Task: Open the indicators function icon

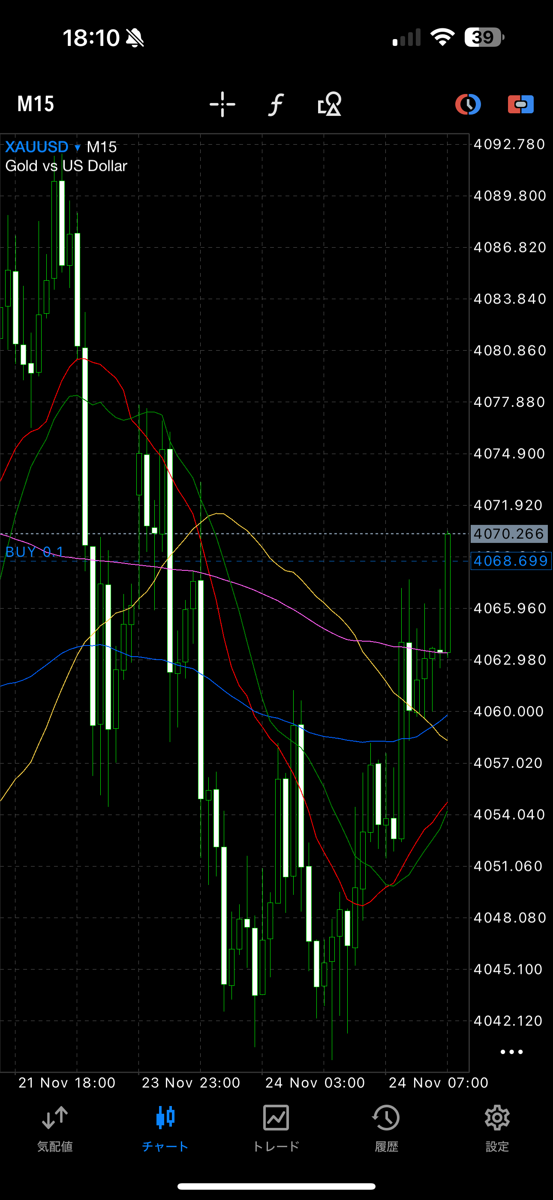Action: tap(276, 104)
